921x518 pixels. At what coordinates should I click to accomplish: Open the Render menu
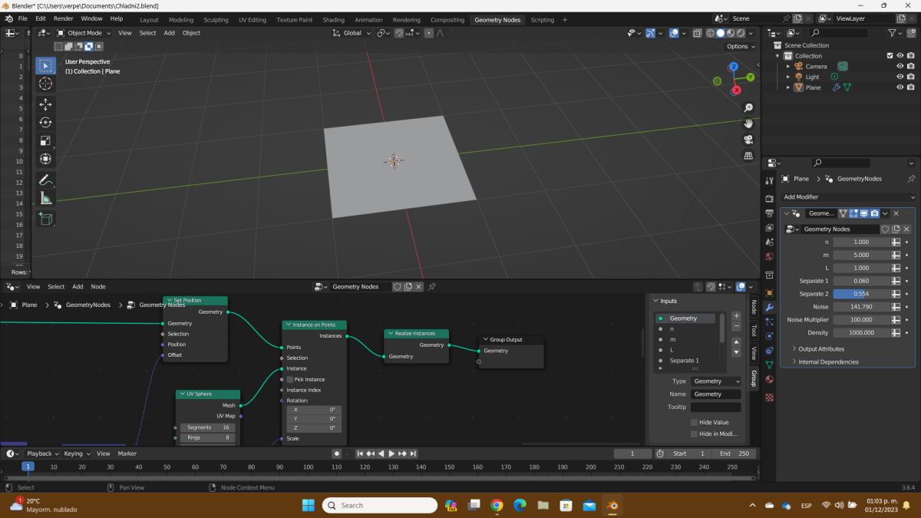tap(64, 18)
